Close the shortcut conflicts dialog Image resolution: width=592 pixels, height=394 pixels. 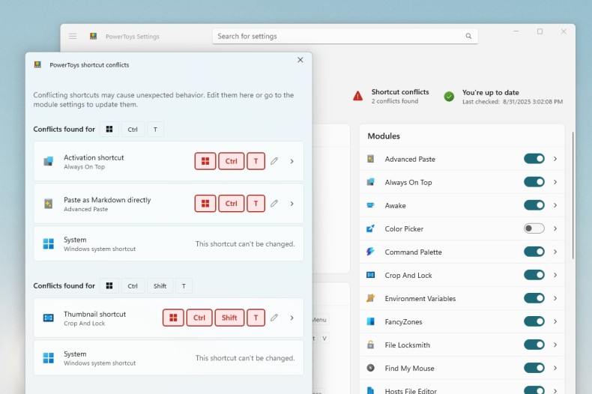tap(300, 60)
